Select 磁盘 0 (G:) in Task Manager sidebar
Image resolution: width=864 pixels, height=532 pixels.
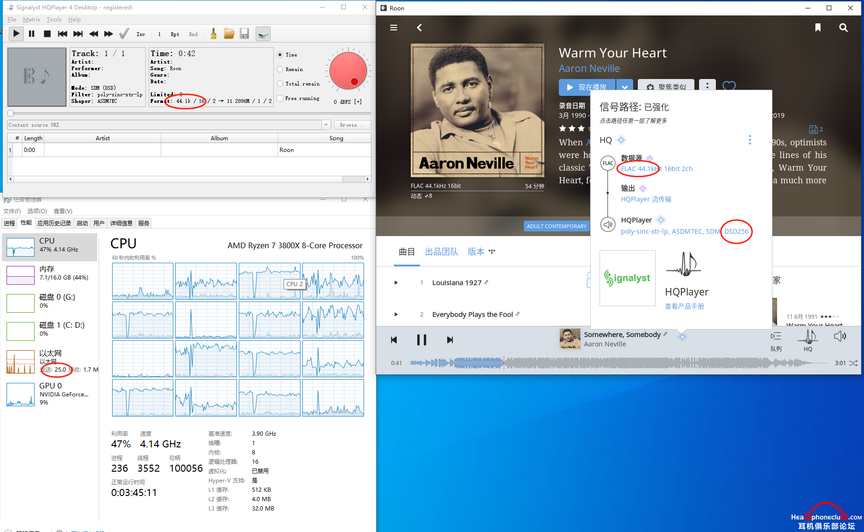coord(50,302)
